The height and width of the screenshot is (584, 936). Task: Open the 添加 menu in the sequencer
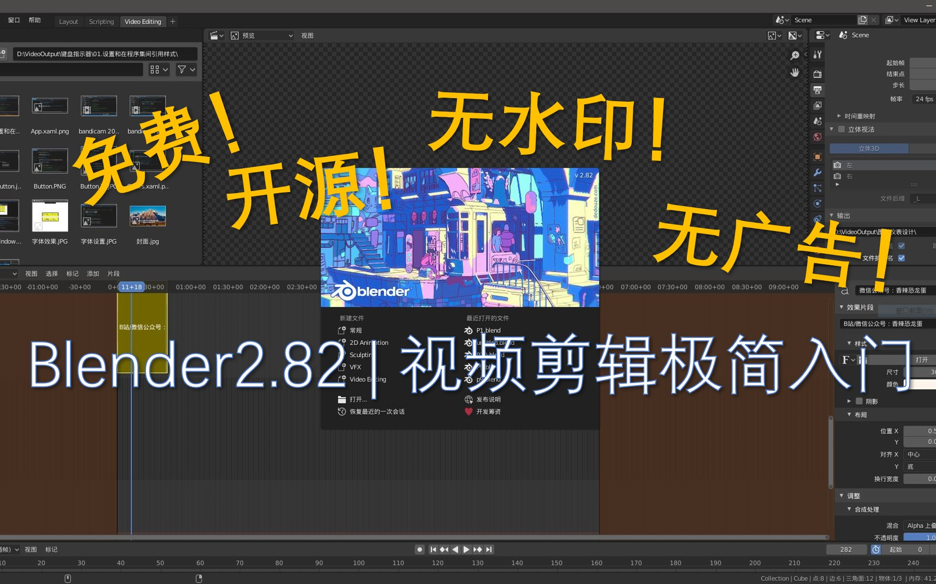(92, 273)
